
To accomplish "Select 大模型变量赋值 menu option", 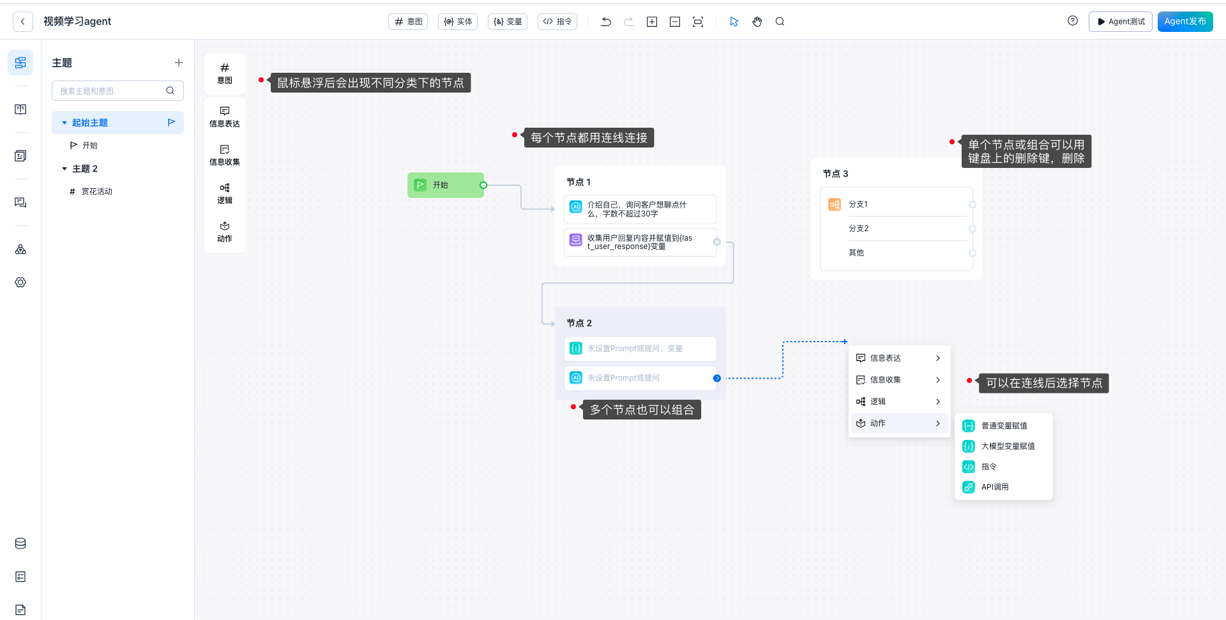I will (x=1008, y=446).
